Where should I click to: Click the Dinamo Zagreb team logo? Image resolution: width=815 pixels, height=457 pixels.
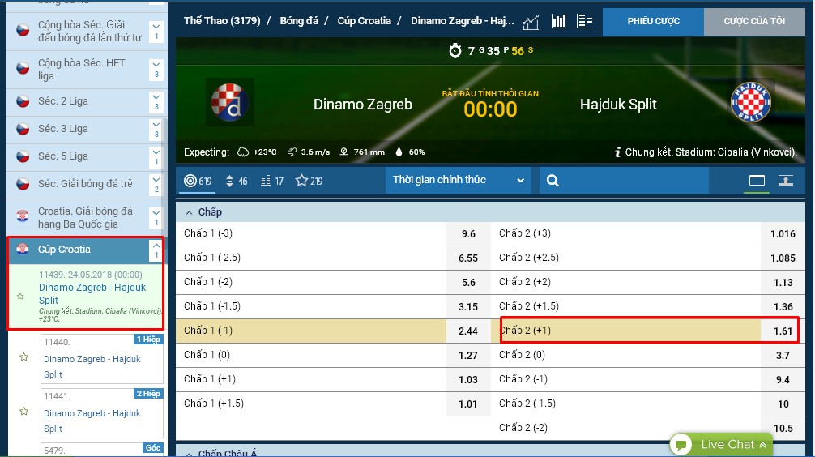230,102
